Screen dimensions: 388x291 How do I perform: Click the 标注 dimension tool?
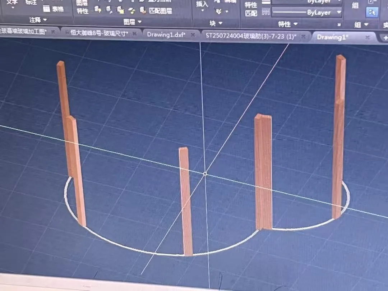pyautogui.click(x=31, y=3)
